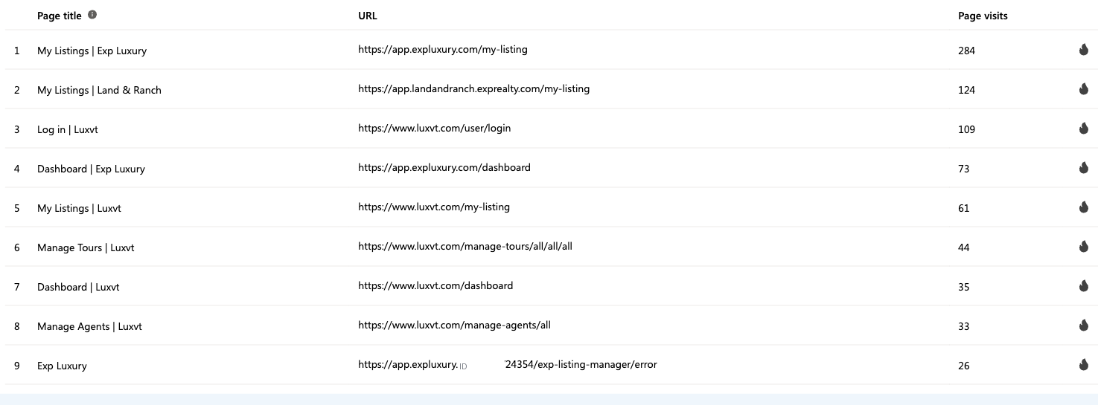This screenshot has height=405, width=1098.
Task: Open the app.expluxury.com/dashboard URL
Action: [444, 168]
